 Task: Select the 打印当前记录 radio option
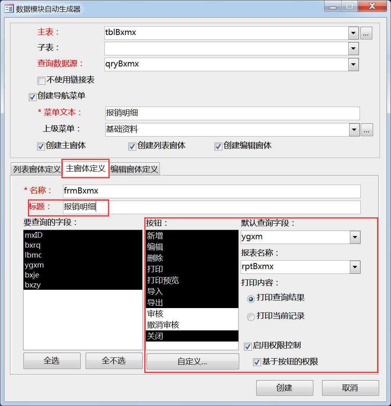pyautogui.click(x=250, y=317)
